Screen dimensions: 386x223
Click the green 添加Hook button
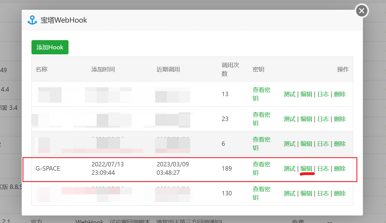coord(50,47)
